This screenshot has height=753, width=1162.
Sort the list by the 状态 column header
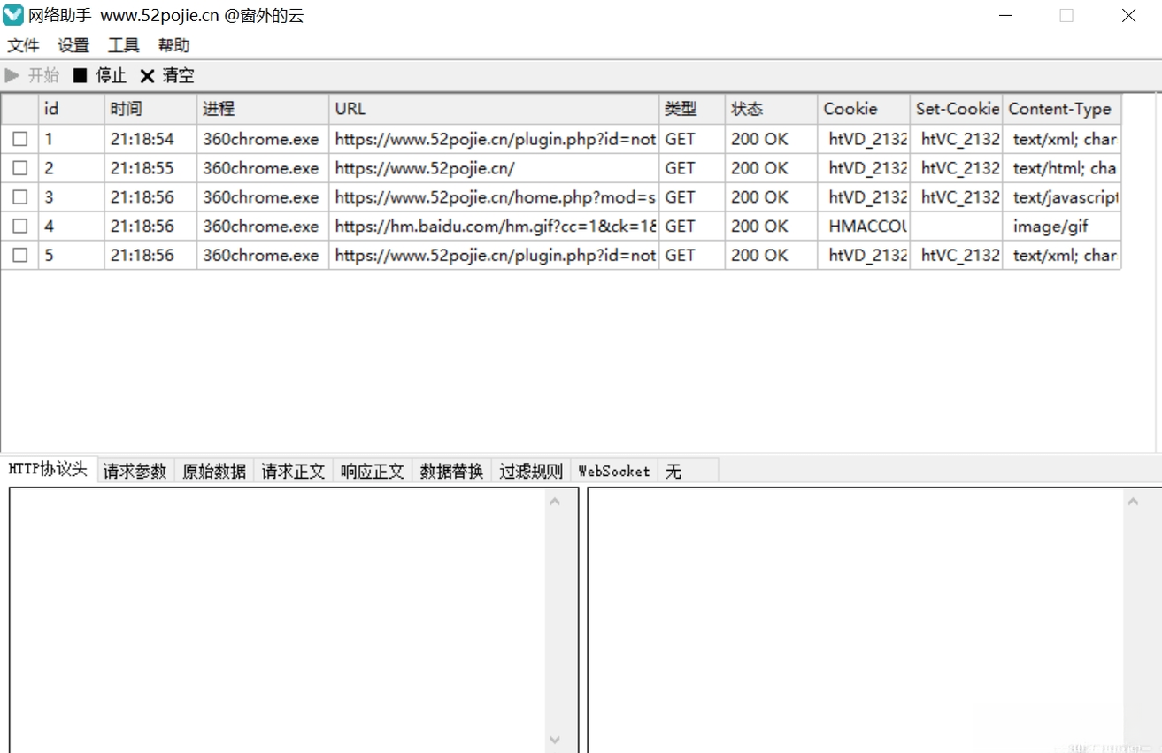click(772, 109)
